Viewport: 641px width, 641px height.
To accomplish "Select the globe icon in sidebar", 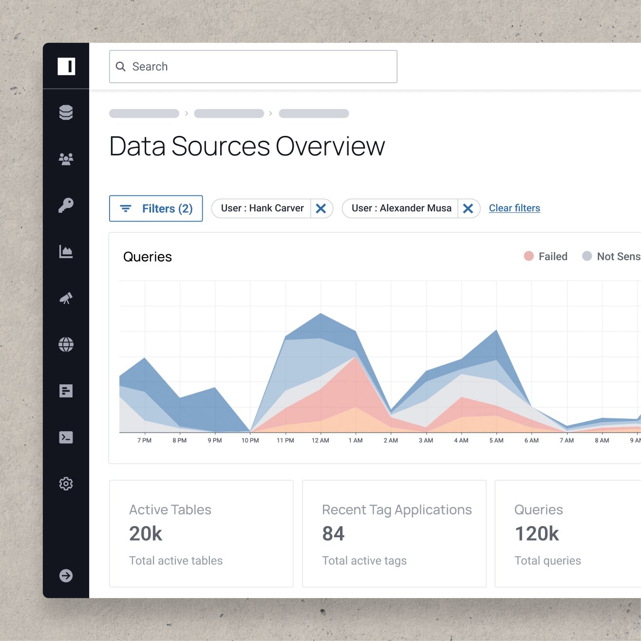I will tap(66, 344).
